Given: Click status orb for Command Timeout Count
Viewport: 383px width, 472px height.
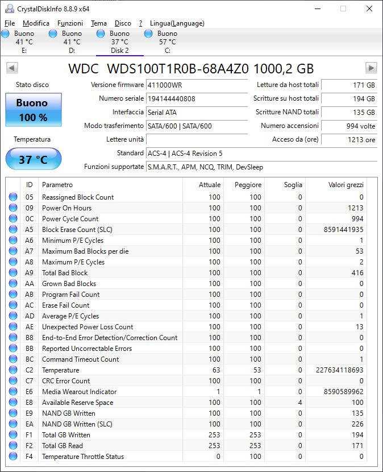Looking at the screenshot, I should [13, 359].
